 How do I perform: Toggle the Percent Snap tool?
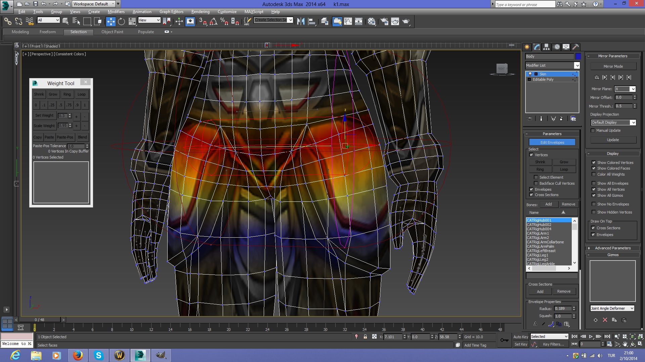pyautogui.click(x=224, y=21)
